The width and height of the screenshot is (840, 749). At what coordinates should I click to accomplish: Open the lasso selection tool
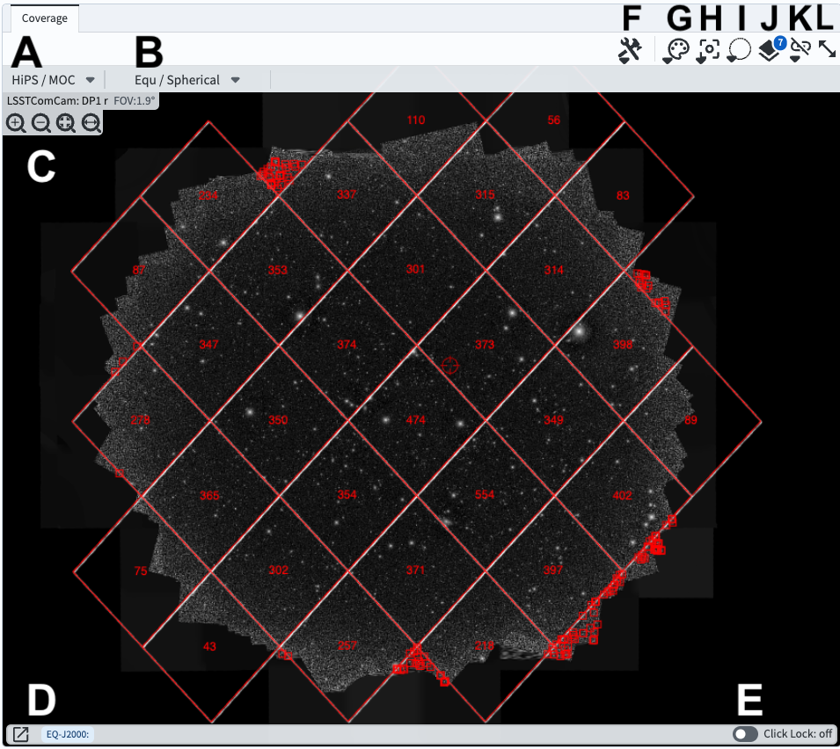coord(739,51)
